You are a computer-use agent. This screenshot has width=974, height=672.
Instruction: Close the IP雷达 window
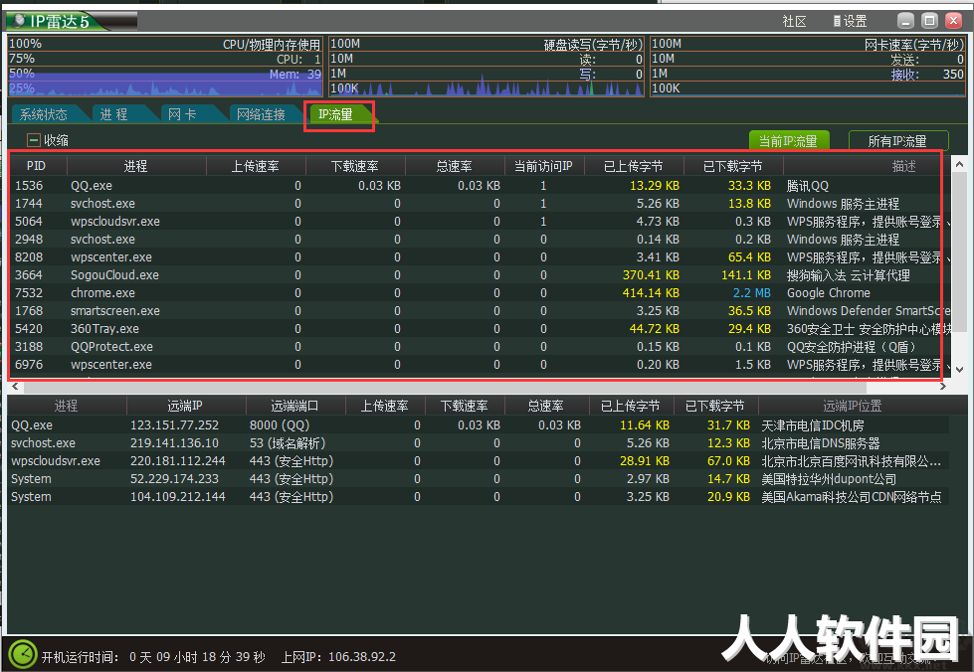click(x=953, y=21)
